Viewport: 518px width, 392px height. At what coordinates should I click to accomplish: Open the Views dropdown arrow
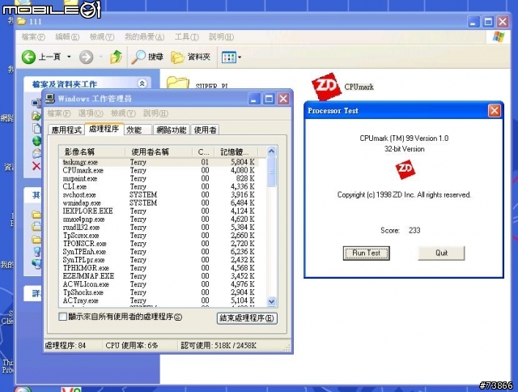click(x=240, y=58)
